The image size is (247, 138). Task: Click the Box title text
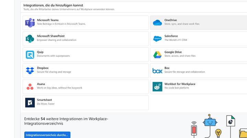(167, 68)
